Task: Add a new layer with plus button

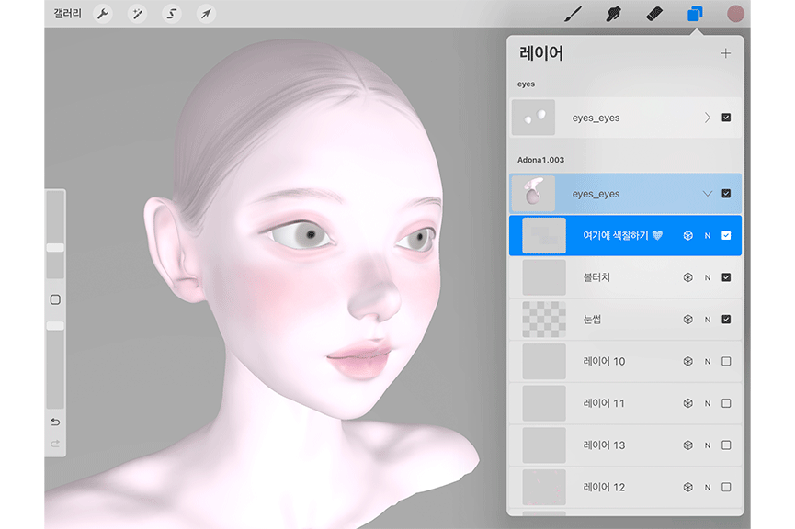Action: click(725, 53)
